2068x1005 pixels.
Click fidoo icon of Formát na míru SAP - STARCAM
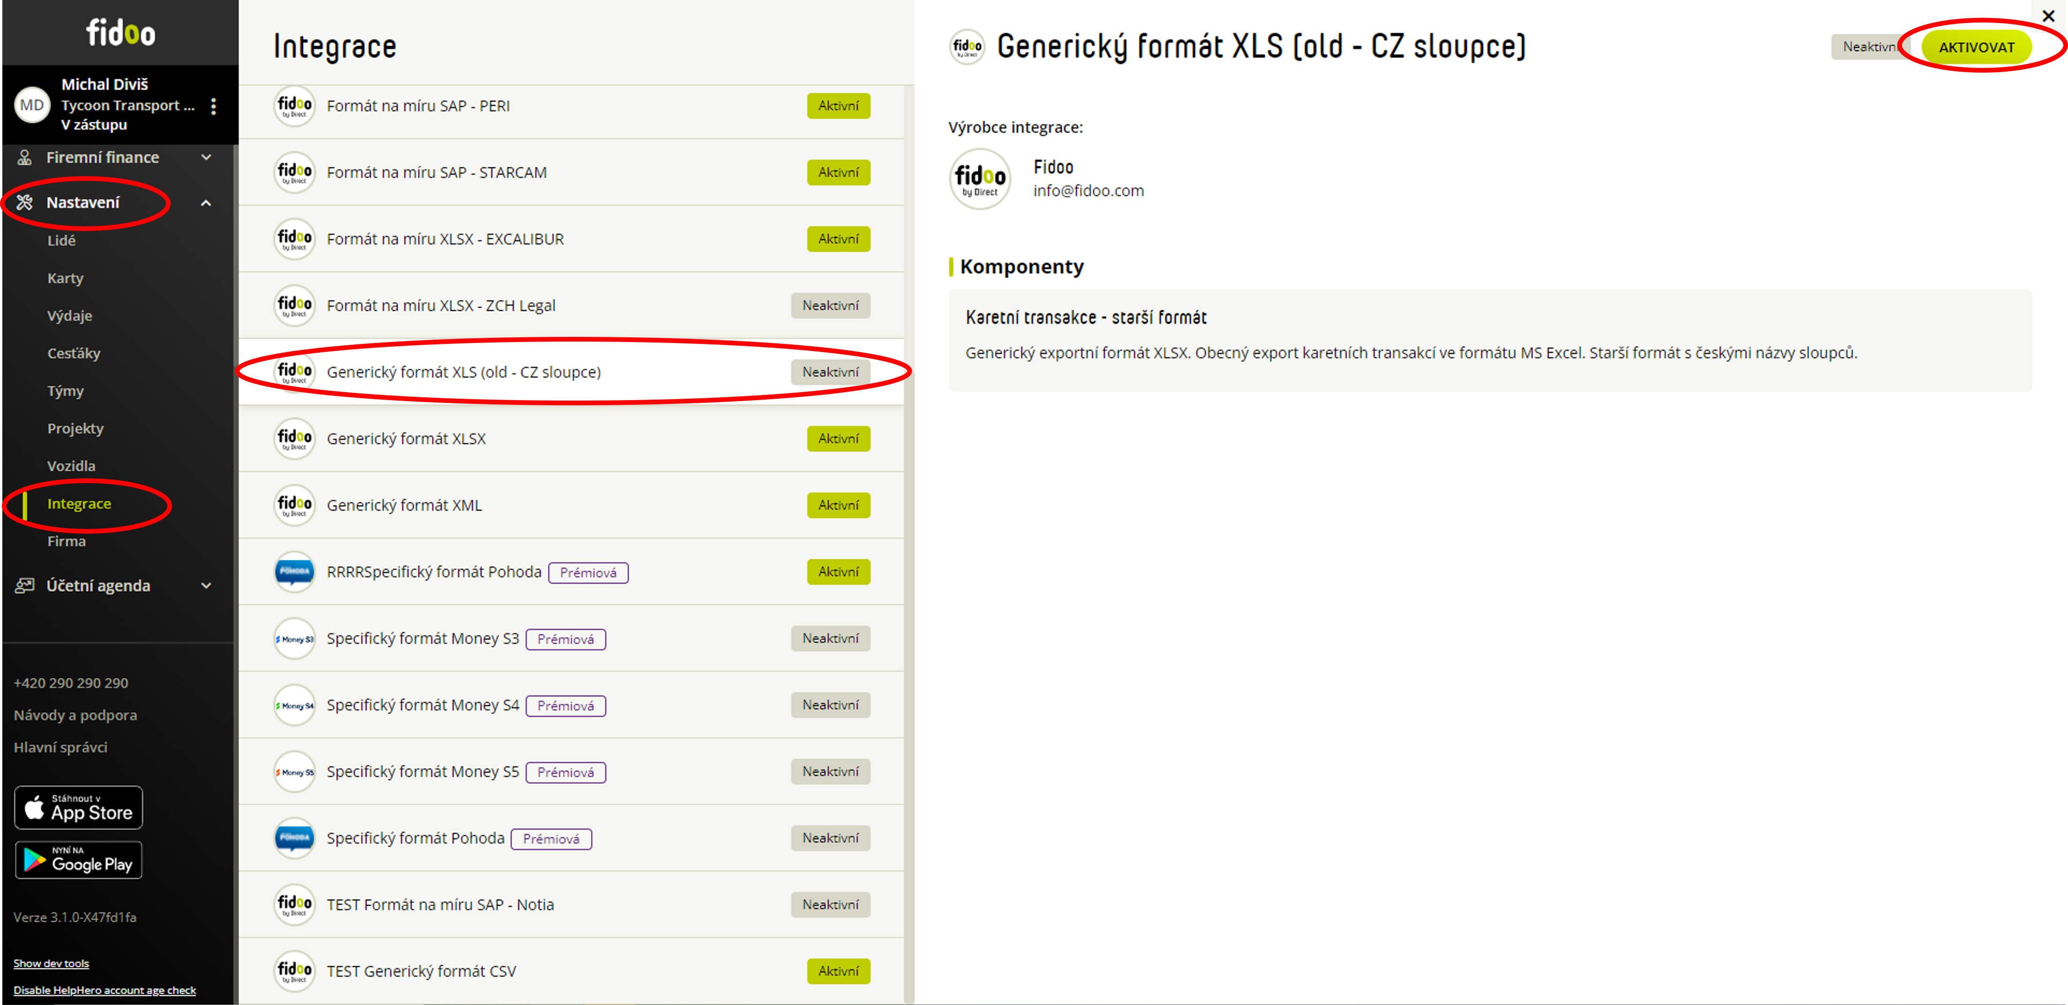(x=294, y=172)
